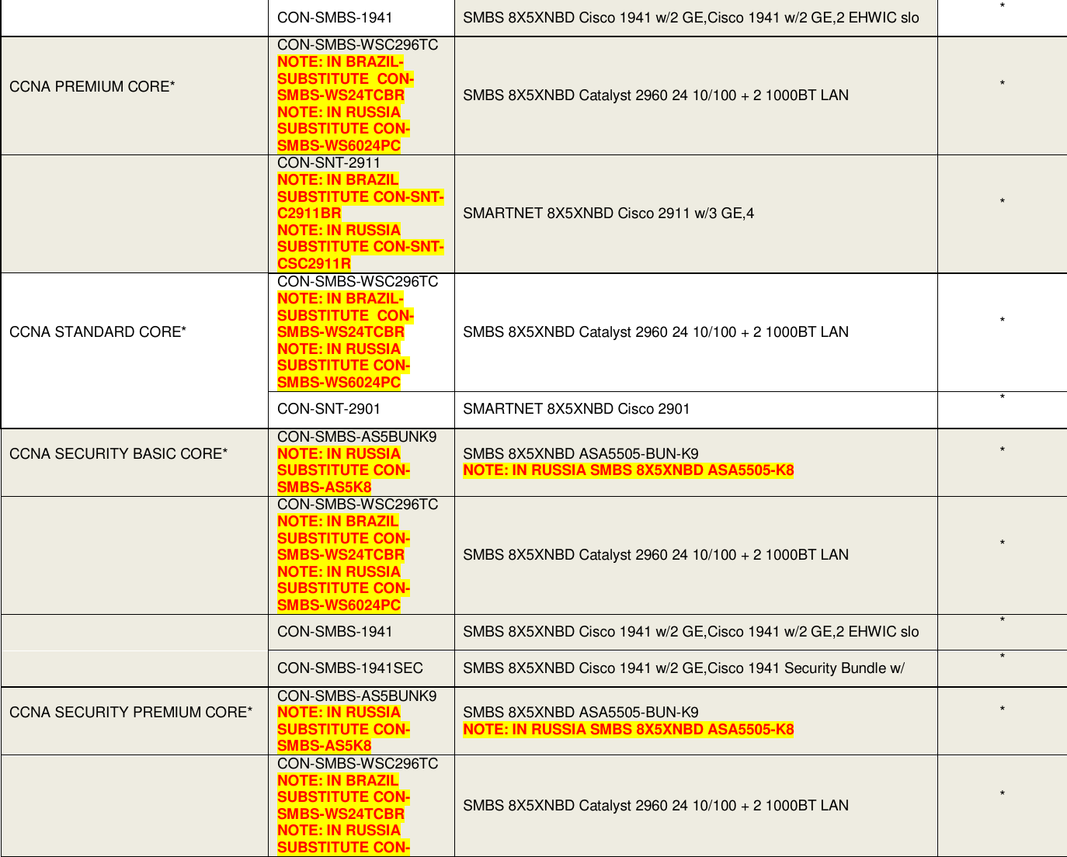This screenshot has height=857, width=1067.
Task: Select the CCNA SECURITY BASIC CORE* label
Action: (118, 453)
